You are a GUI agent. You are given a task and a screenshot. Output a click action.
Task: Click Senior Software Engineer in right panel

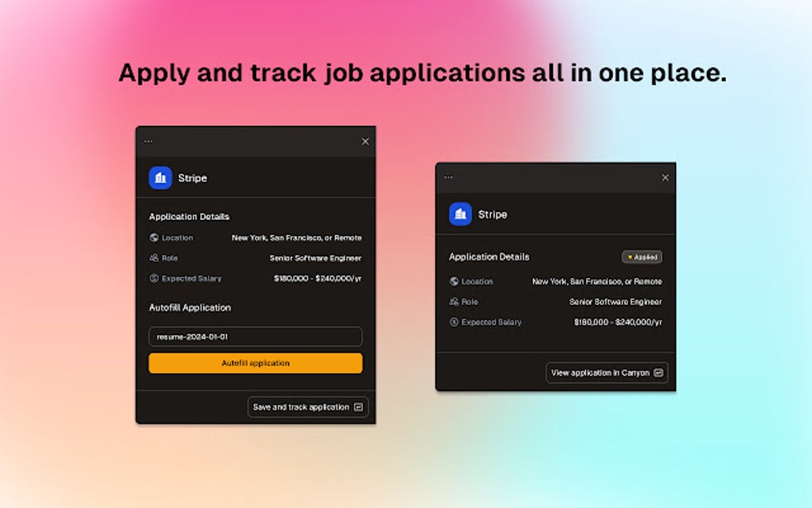[615, 302]
